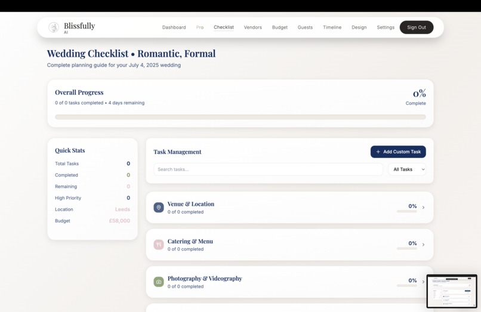Screen dimensions: 481x312
Task: Click the Leeds location value
Action: 123,209
